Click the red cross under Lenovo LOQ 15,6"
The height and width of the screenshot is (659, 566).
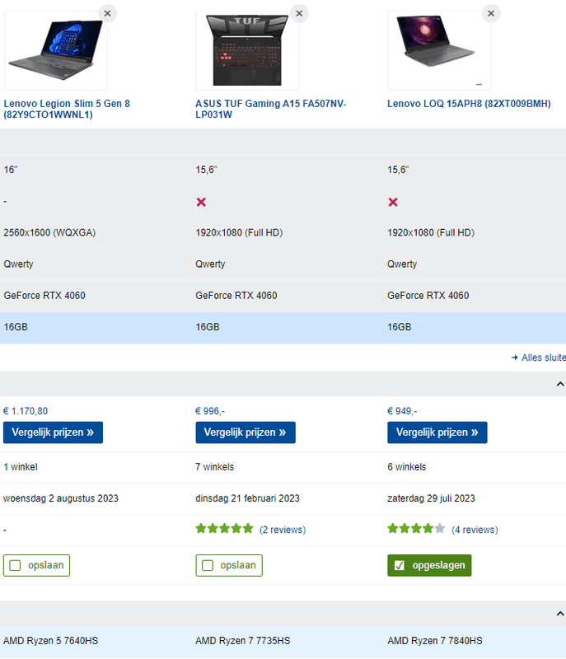click(393, 202)
